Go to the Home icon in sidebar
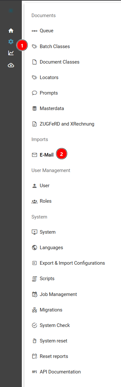 (x=11, y=31)
